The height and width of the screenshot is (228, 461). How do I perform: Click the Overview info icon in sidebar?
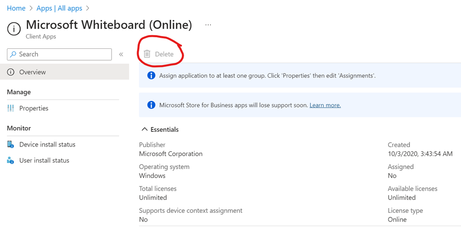(11, 72)
